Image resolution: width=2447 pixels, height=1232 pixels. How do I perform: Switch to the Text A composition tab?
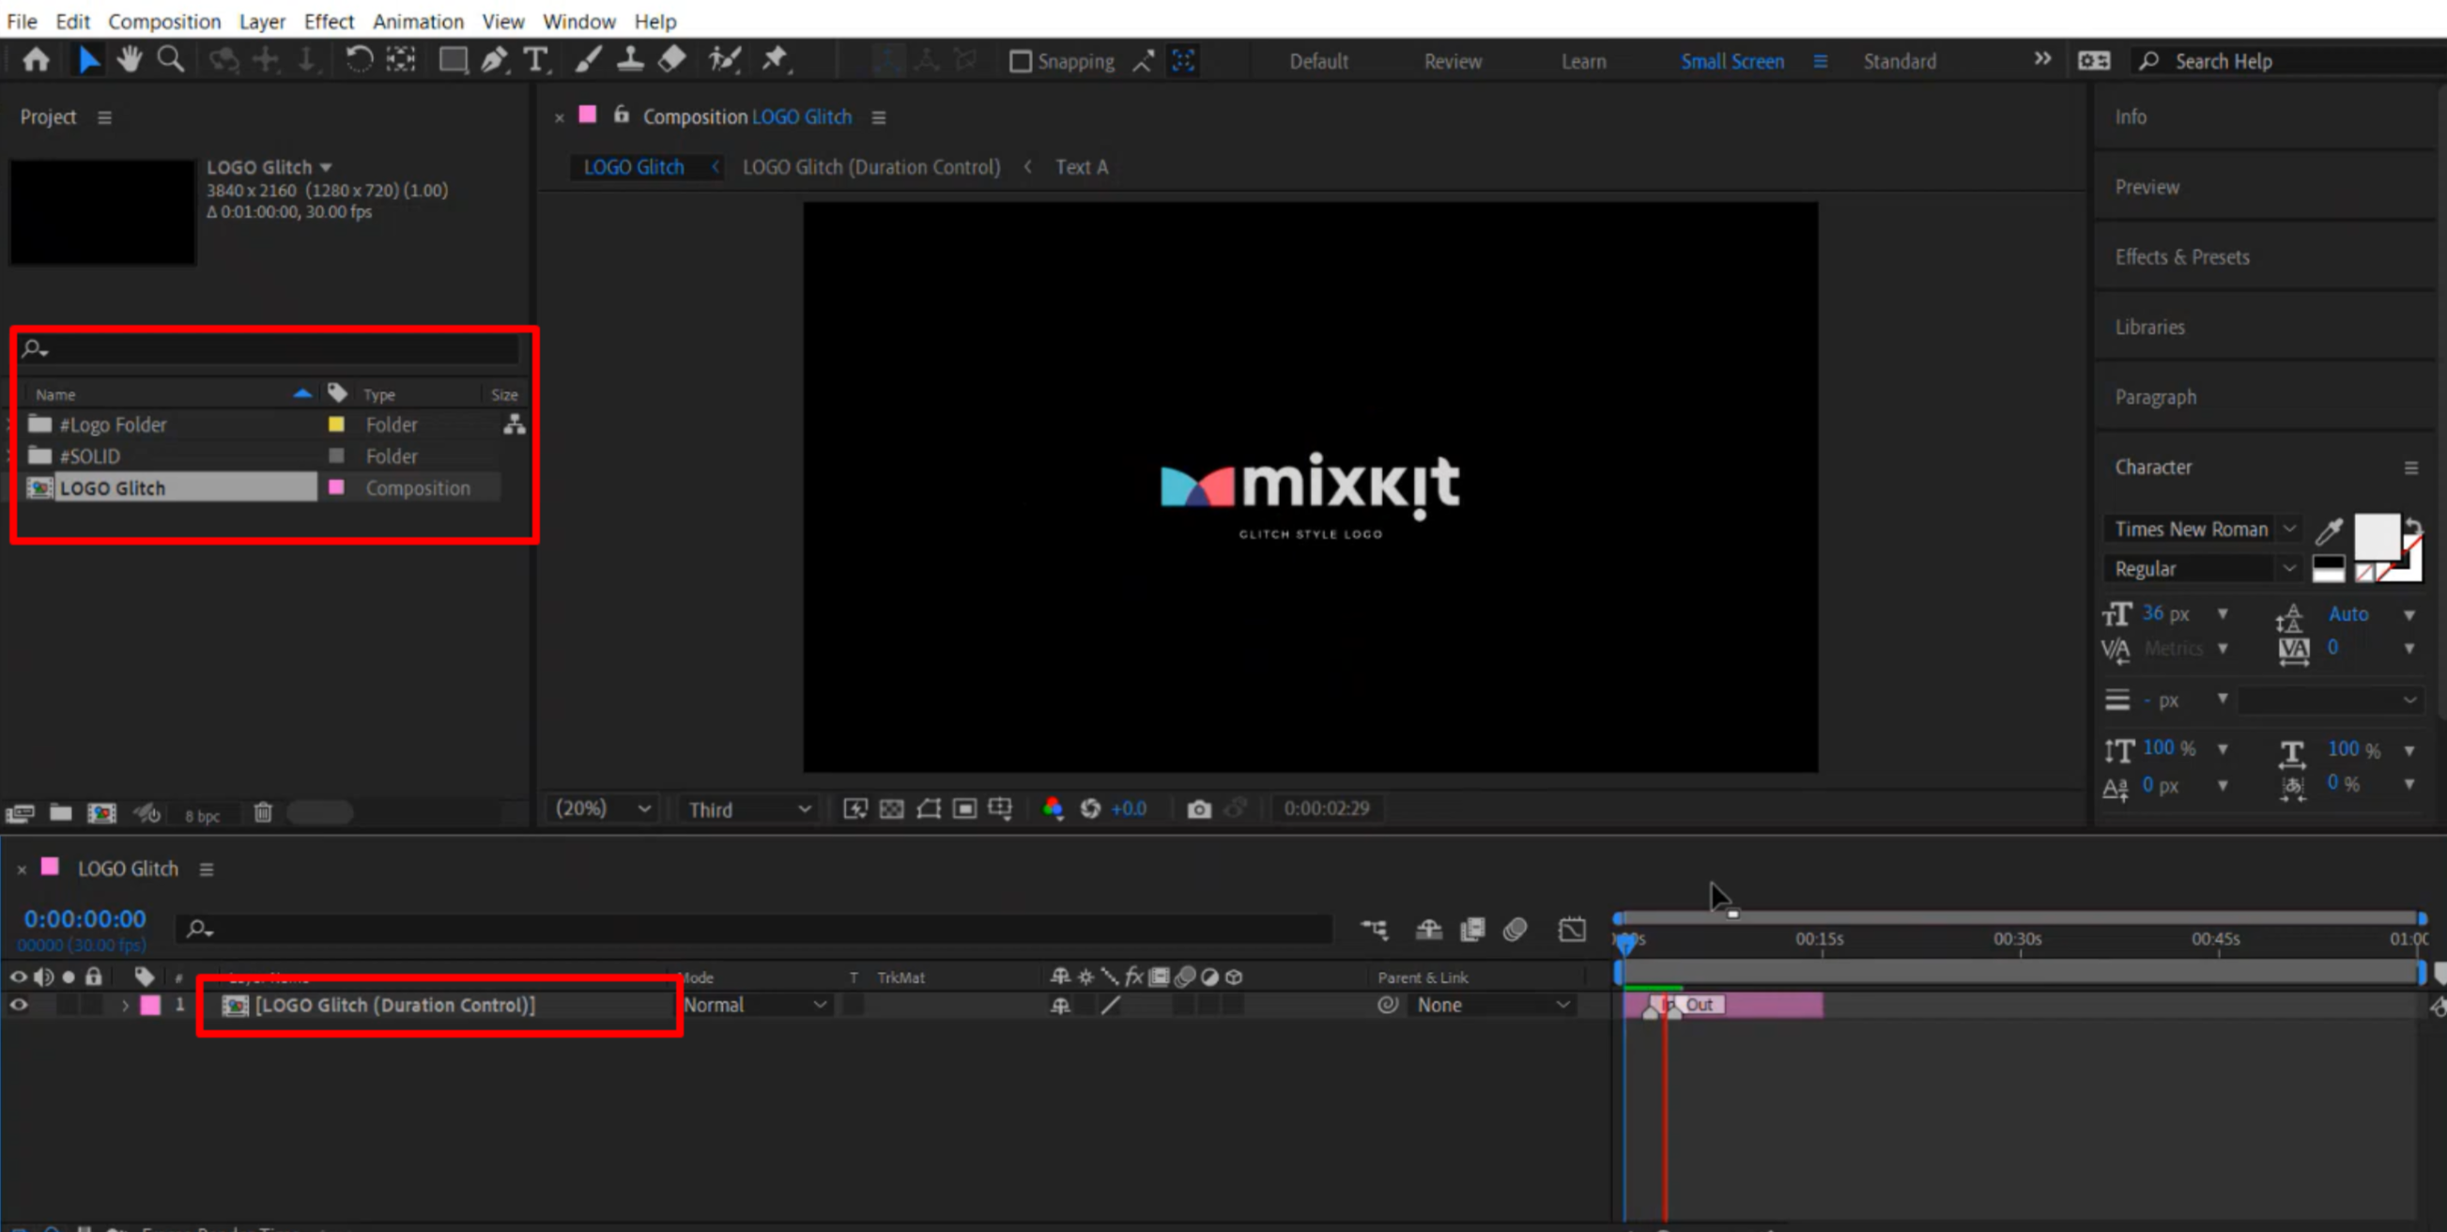tap(1081, 166)
